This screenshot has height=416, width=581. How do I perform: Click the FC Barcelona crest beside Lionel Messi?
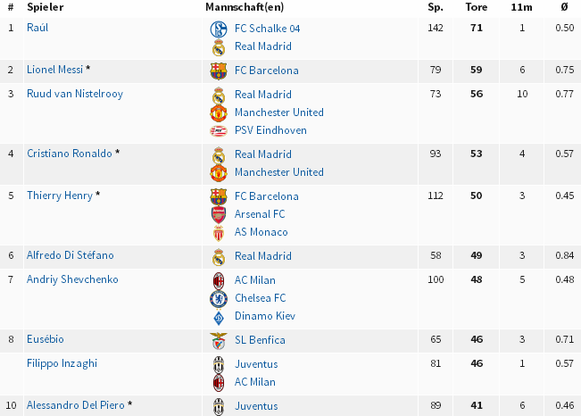point(219,71)
